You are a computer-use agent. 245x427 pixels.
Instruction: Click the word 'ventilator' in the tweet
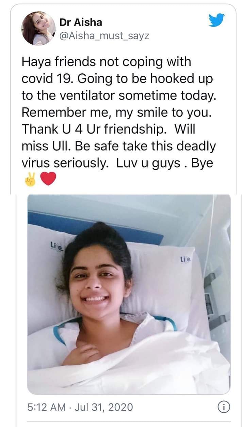[x=88, y=96]
